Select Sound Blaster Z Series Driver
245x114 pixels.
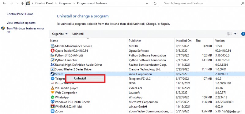[x=73, y=69]
